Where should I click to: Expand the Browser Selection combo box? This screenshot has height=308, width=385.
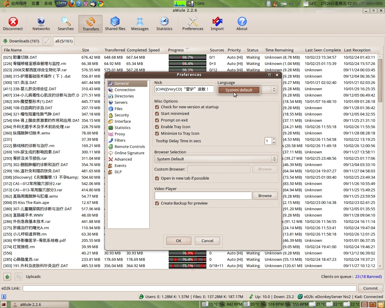click(x=216, y=159)
